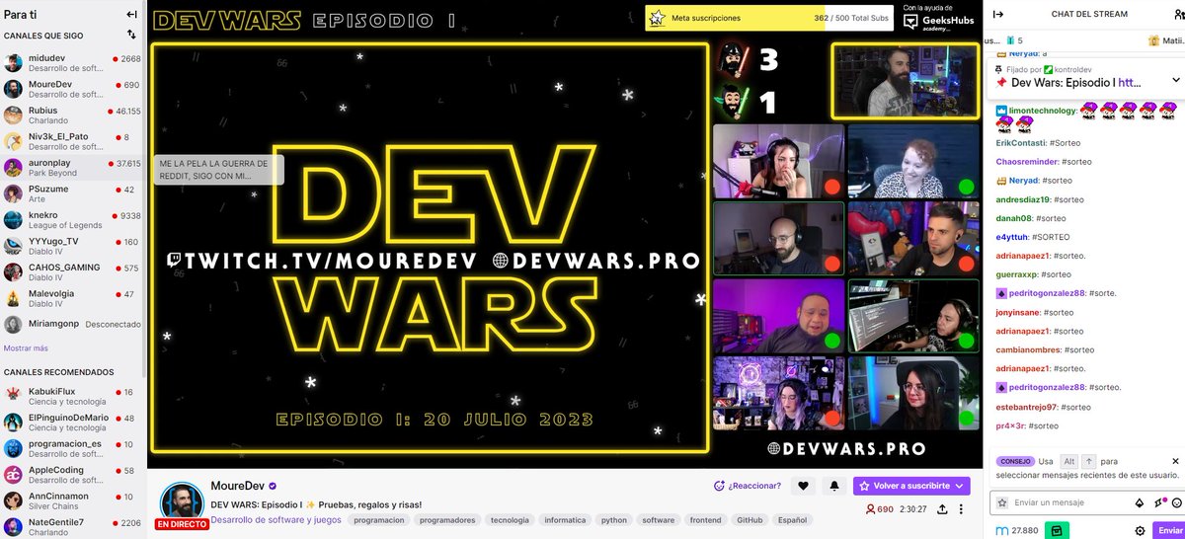Open Malevolgia channel in sidebar

(72, 298)
